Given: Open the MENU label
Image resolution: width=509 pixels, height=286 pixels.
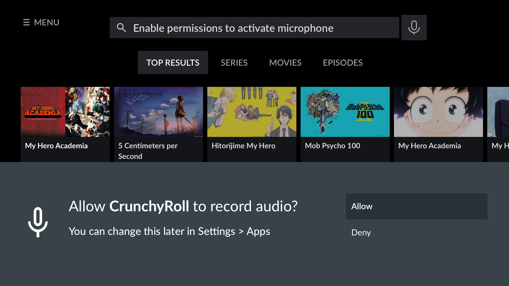Looking at the screenshot, I should 47,23.
